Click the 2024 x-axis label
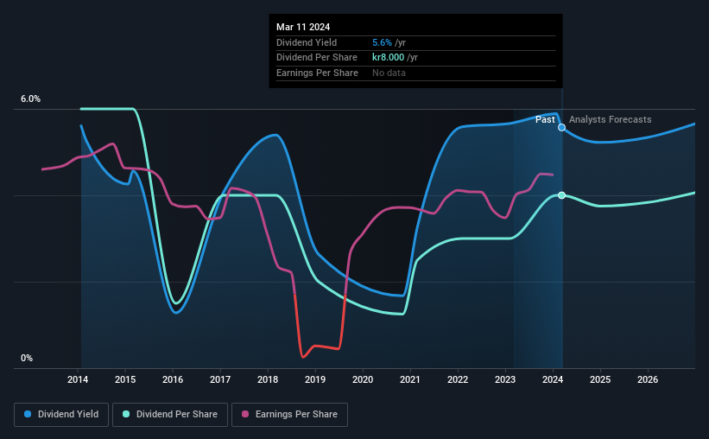This screenshot has width=709, height=439. pos(553,379)
